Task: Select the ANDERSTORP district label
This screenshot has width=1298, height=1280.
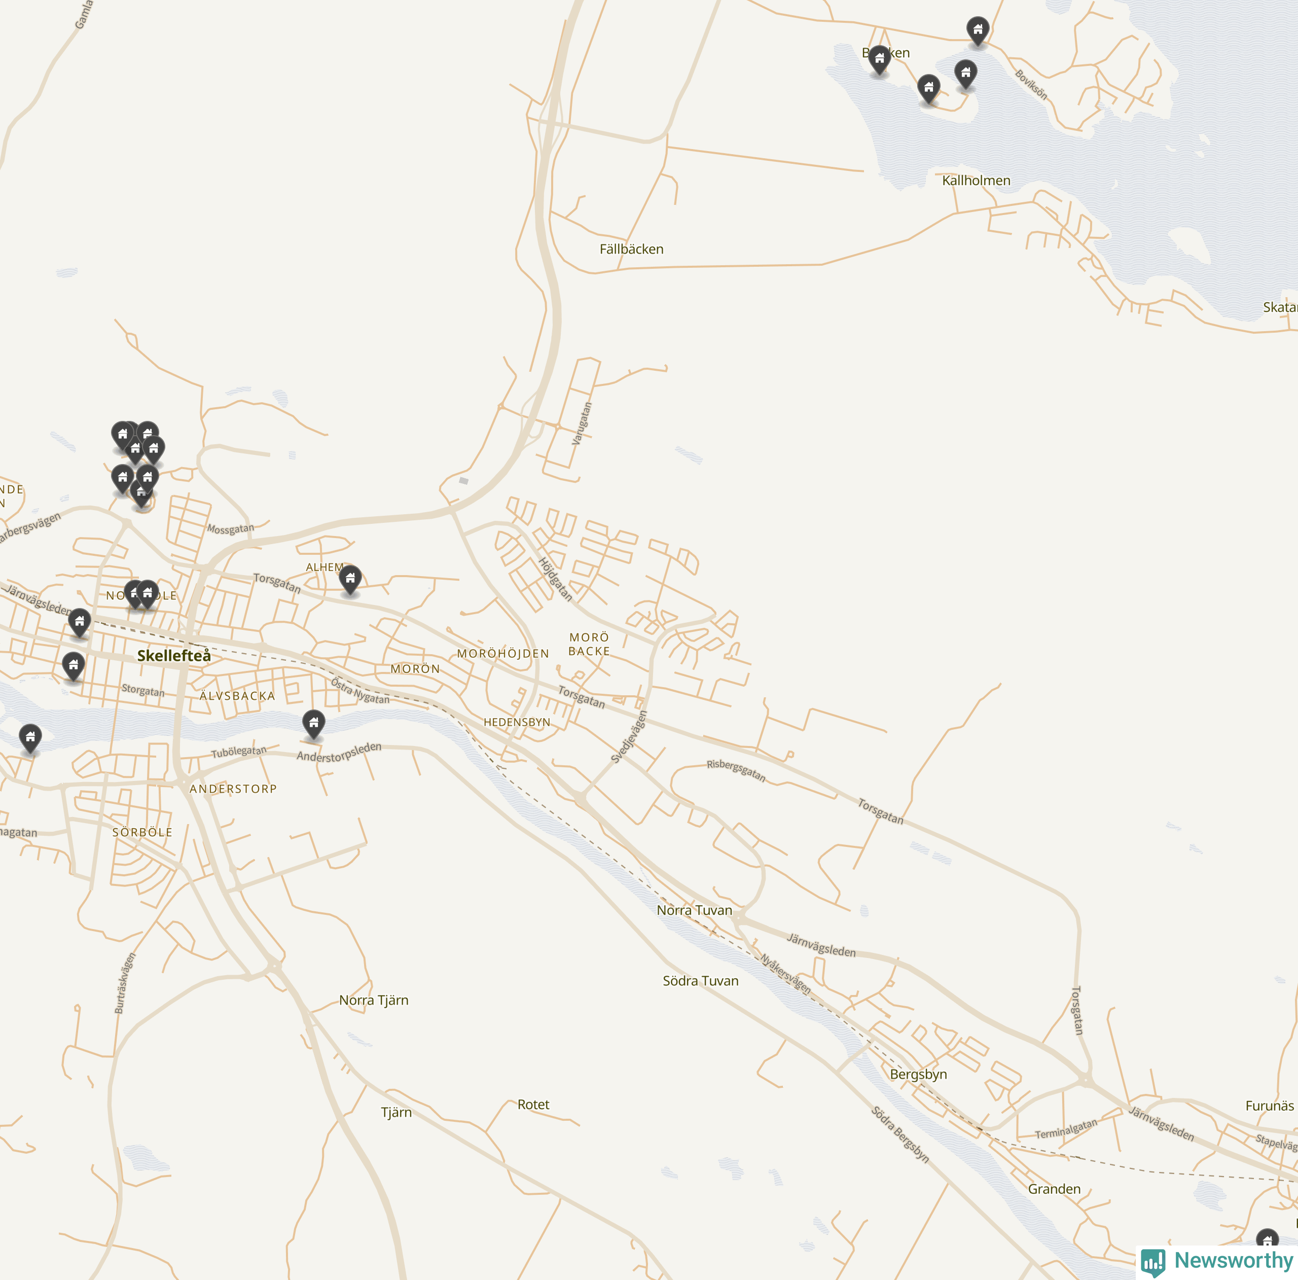Action: (x=233, y=789)
